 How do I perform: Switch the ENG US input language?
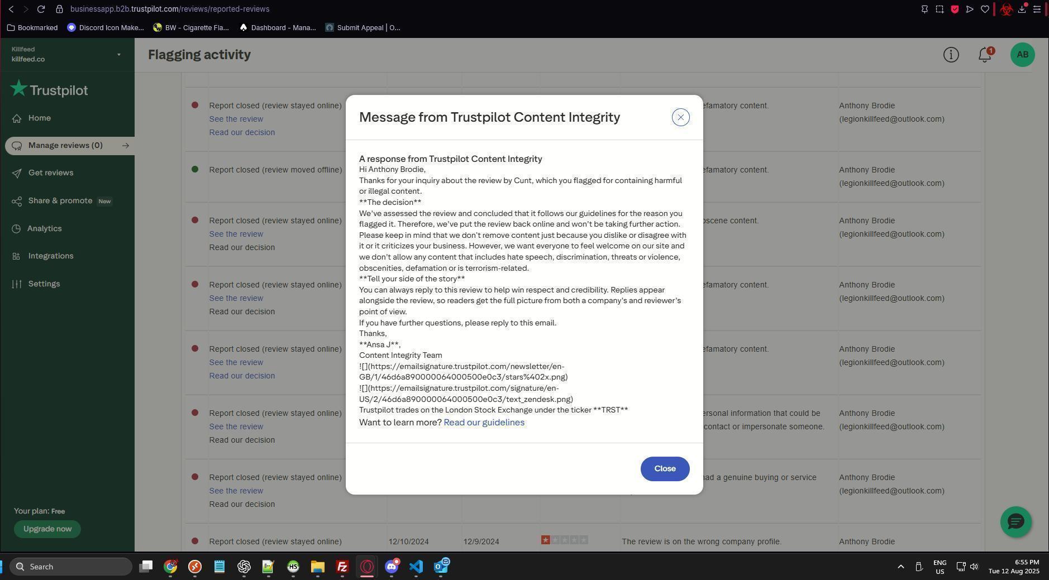[940, 567]
